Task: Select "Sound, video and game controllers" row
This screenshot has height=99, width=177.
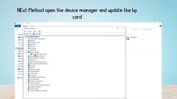Action: [40, 85]
